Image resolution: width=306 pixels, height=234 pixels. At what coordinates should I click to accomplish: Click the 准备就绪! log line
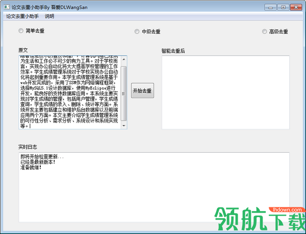pyautogui.click(x=31, y=168)
